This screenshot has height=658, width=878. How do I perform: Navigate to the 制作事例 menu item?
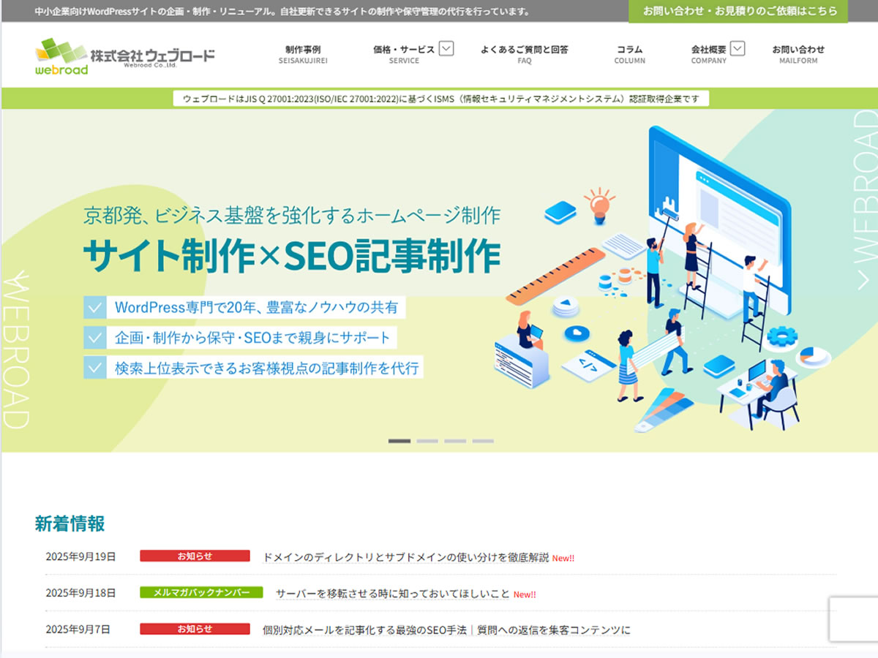(304, 53)
